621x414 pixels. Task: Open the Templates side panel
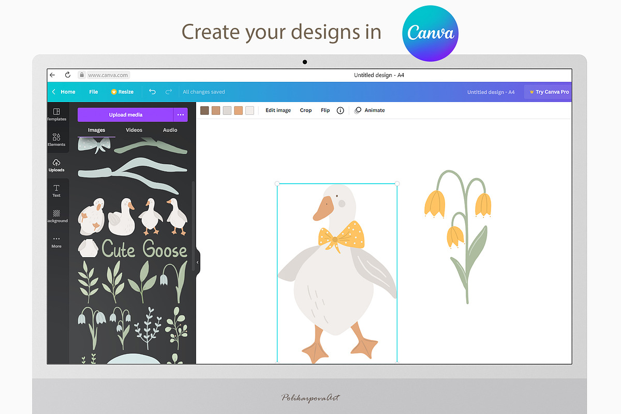[x=56, y=114]
